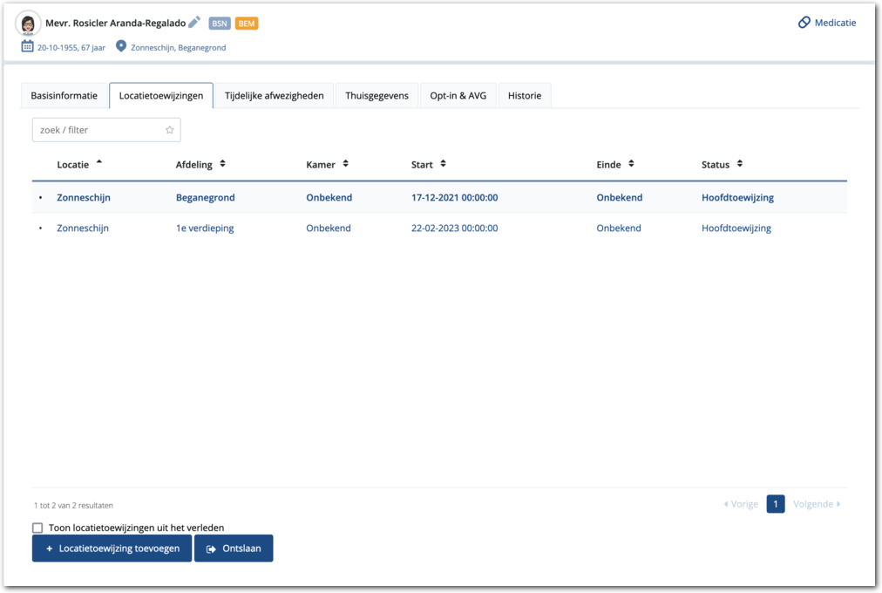Viewport: 882px width, 593px height.
Task: Click the star icon in filter field
Action: (170, 130)
